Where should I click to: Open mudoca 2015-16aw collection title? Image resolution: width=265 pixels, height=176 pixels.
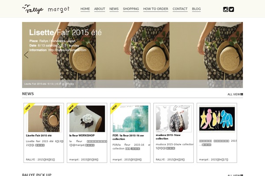pos(168,137)
